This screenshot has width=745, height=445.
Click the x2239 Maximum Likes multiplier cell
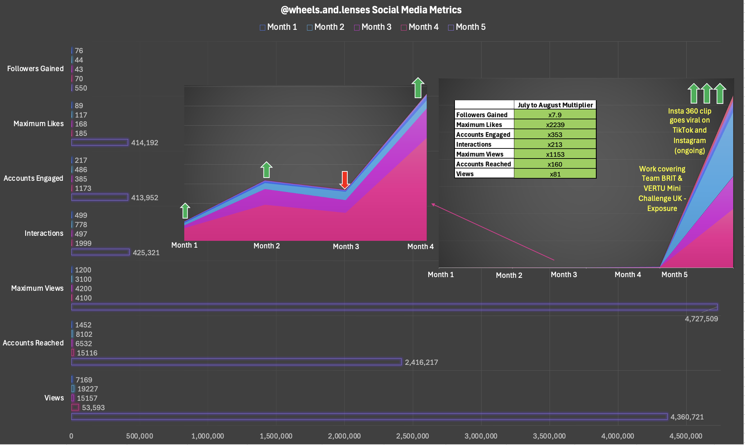[x=555, y=125]
